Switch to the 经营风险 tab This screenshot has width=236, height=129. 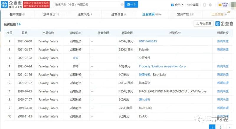85,14
